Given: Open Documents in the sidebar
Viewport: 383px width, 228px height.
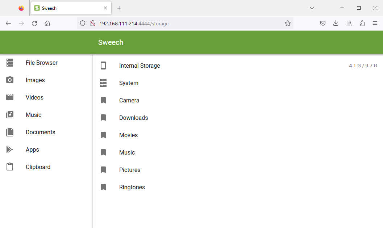Looking at the screenshot, I should (46, 132).
